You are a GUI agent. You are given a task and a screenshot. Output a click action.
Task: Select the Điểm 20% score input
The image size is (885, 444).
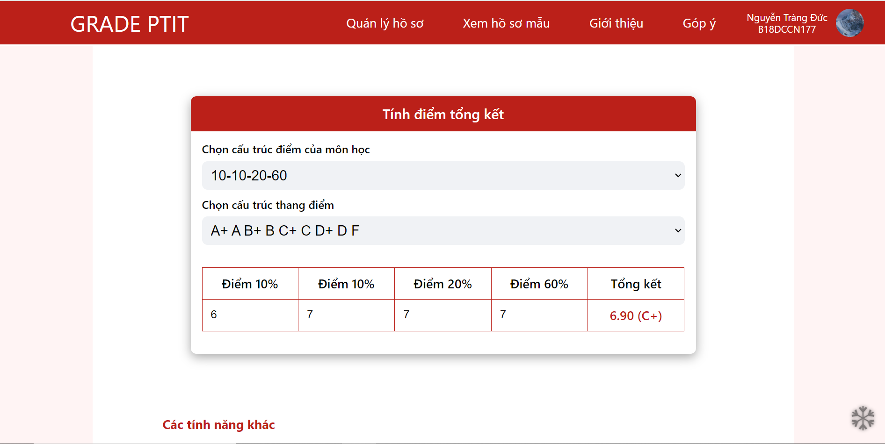[x=442, y=315]
